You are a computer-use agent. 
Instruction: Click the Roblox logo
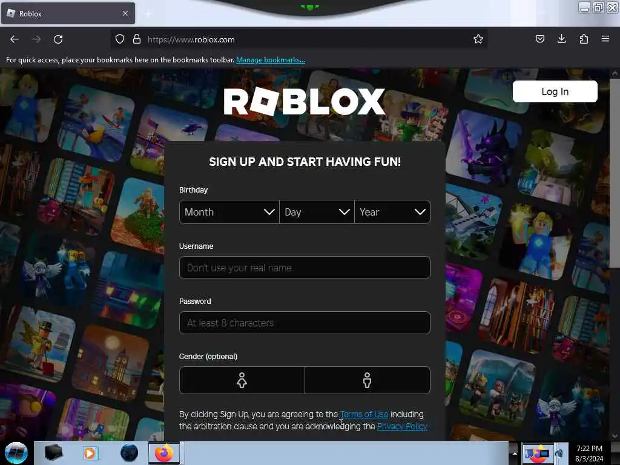click(304, 101)
